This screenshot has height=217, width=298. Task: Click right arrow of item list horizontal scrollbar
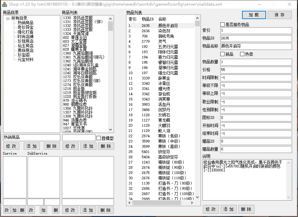coord(192,203)
